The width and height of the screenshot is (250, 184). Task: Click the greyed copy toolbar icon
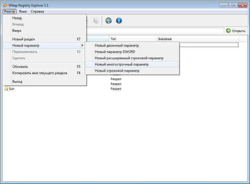[x=96, y=21]
